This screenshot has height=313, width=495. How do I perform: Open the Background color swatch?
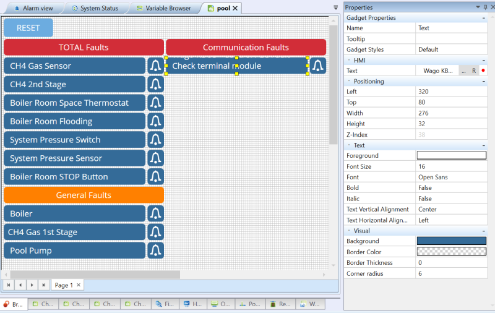[x=452, y=241]
